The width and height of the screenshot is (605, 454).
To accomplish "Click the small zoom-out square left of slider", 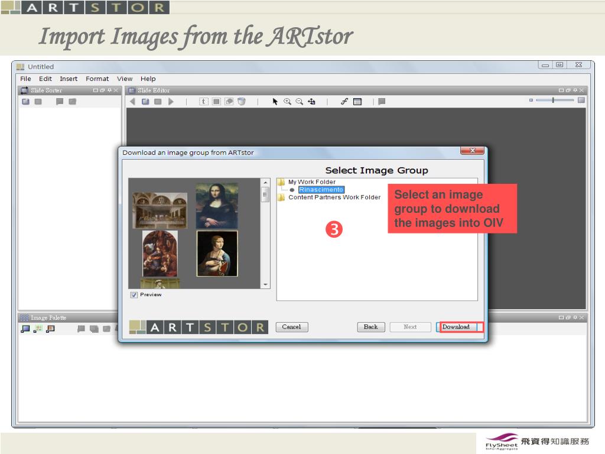I will [531, 100].
